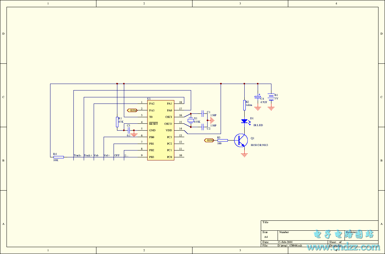Click the 15-Feb-2001 date field
Screen dimensions: 385x254
tap(285, 242)
